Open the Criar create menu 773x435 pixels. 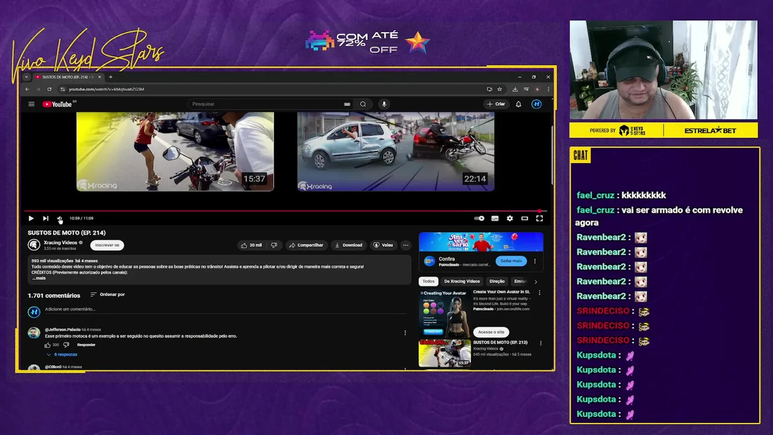(496, 104)
